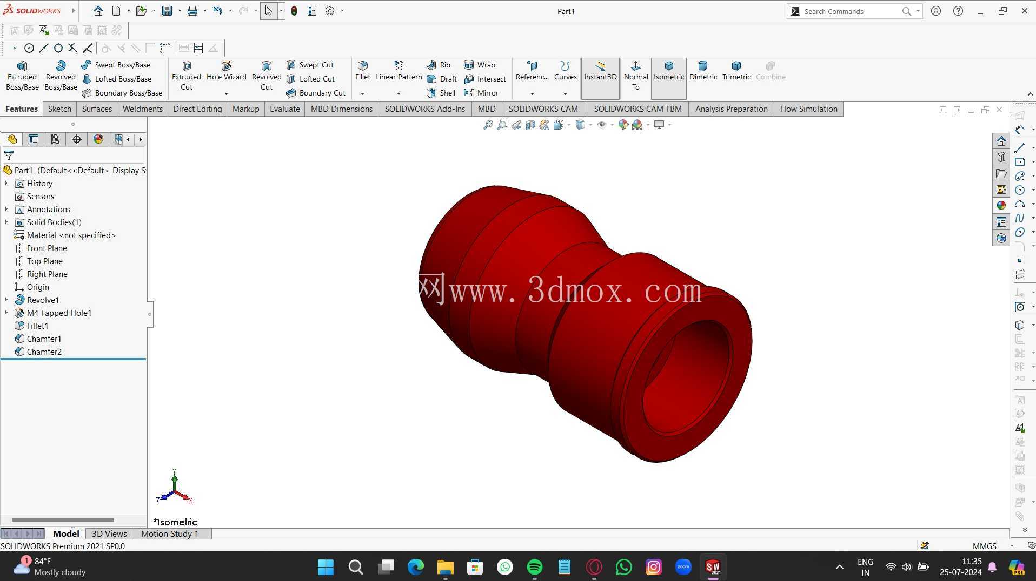
Task: Open Spotify from the taskbar
Action: tap(535, 566)
